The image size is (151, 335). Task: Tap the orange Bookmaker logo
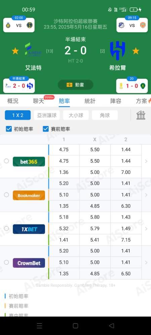coord(29,195)
